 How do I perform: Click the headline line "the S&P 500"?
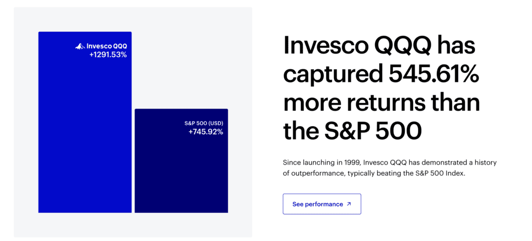(352, 131)
